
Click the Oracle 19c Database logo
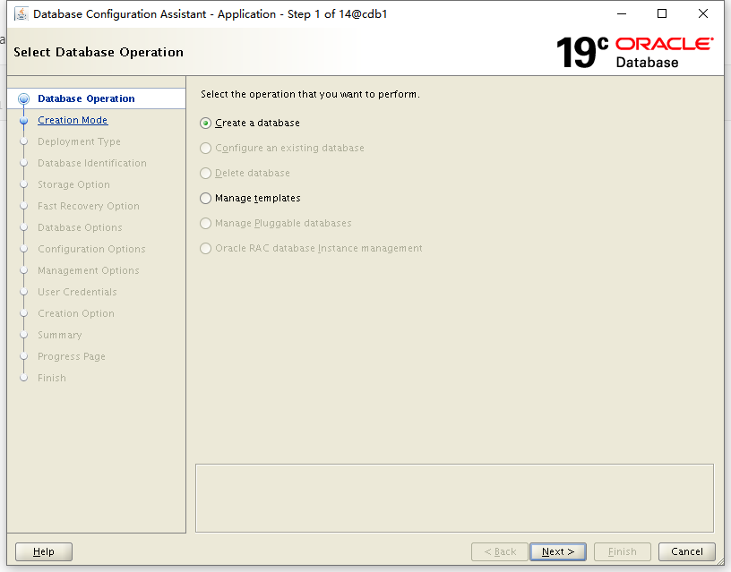click(x=634, y=52)
